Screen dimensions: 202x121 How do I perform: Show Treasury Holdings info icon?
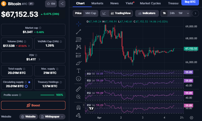coord(61,82)
